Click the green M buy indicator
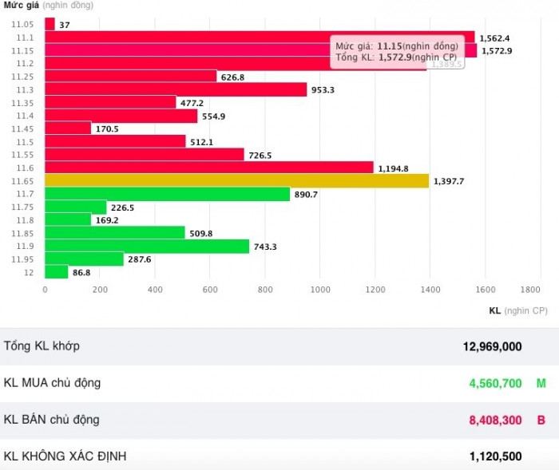559x470 pixels. click(541, 383)
